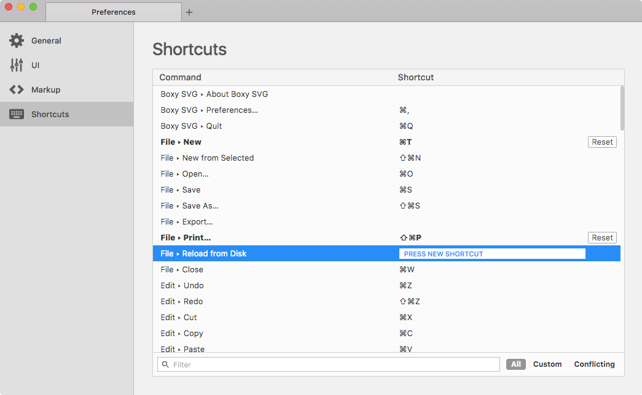Screen dimensions: 642x395
Task: Select the Edit Undo row
Action: tap(386, 285)
